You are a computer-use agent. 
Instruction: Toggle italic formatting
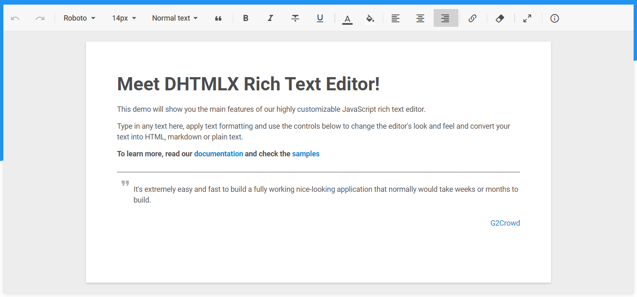(270, 18)
